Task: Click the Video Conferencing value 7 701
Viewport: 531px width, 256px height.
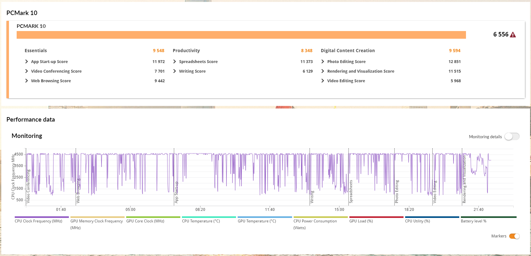Action: 159,71
